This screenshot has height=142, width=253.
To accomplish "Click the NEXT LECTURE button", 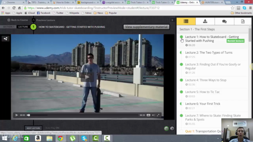I will 33,128.
